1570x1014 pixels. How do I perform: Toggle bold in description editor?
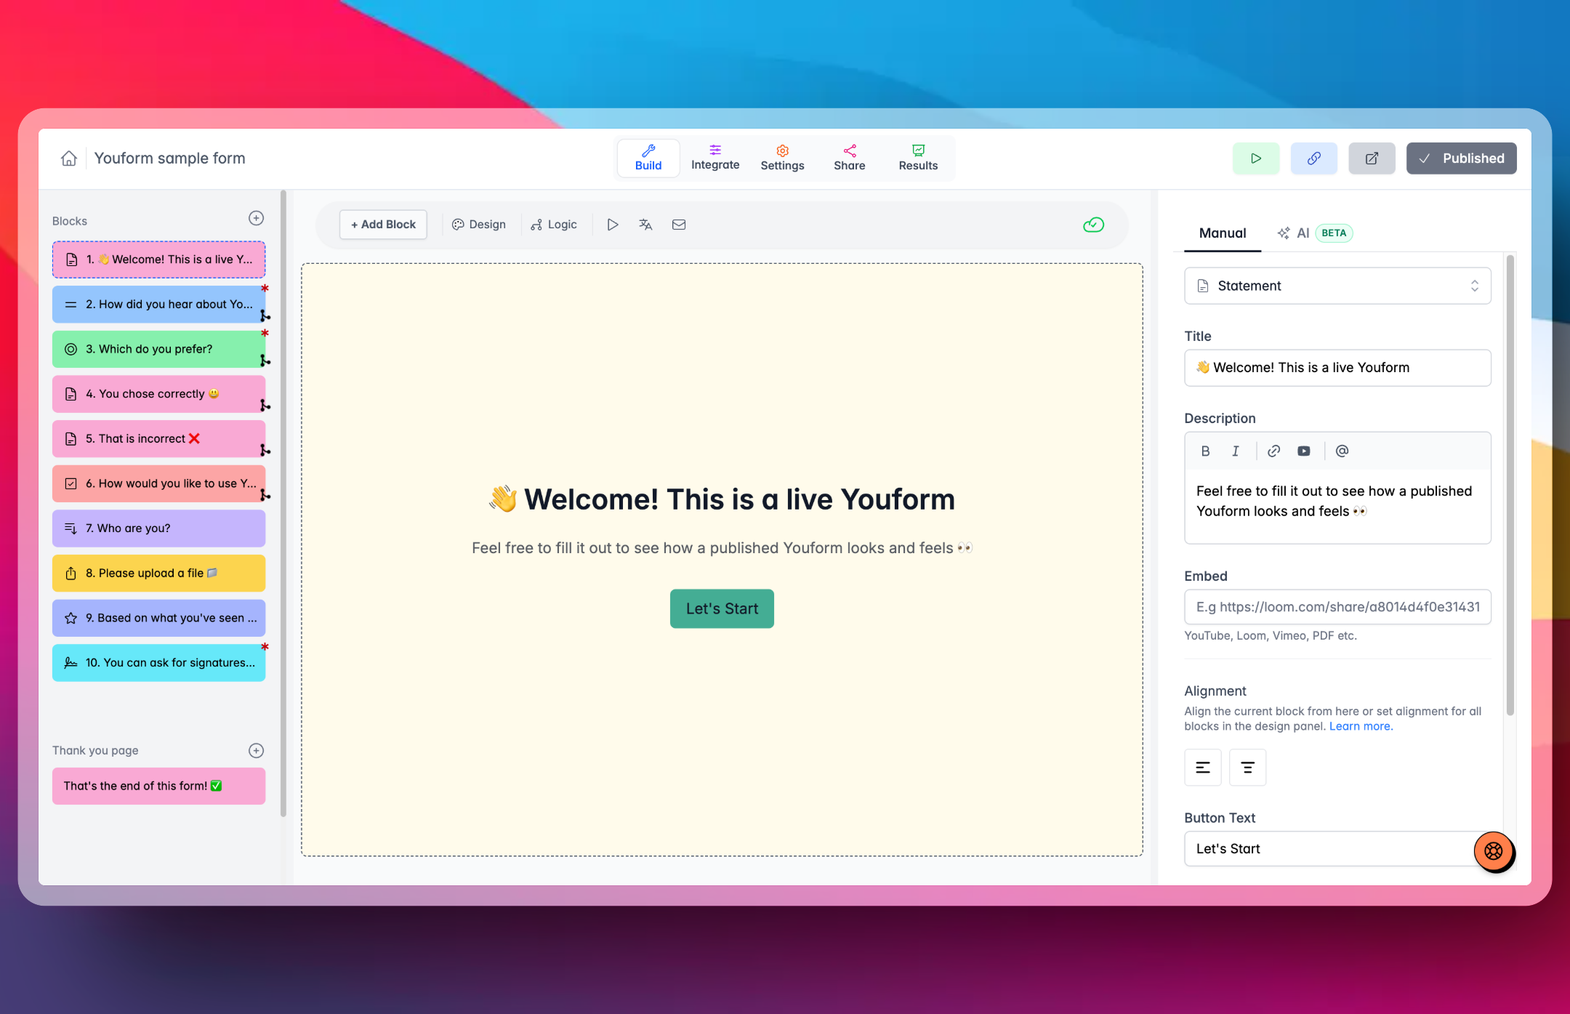(x=1205, y=451)
